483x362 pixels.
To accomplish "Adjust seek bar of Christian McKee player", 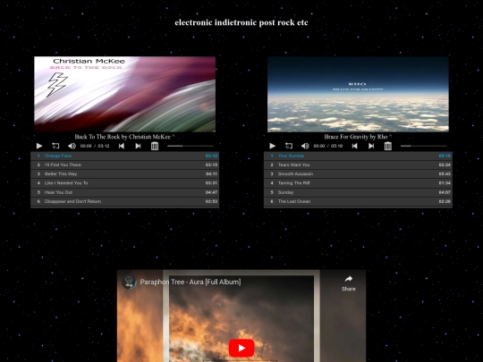I will pos(191,146).
